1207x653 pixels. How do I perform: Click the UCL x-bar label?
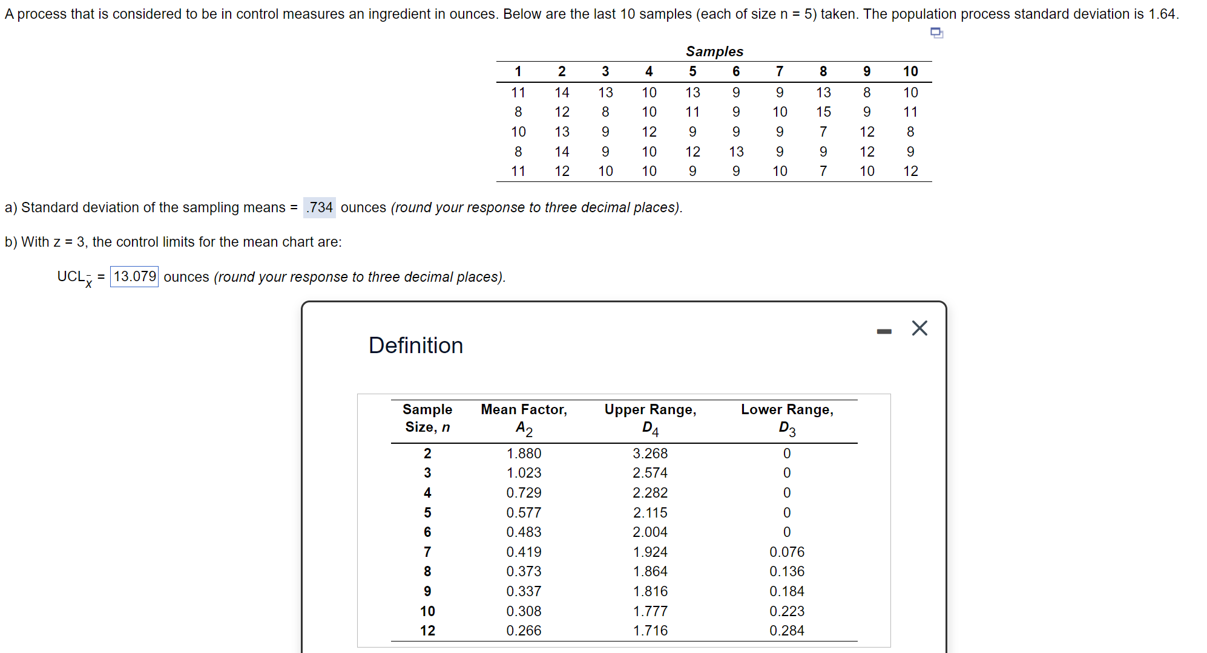click(x=75, y=278)
